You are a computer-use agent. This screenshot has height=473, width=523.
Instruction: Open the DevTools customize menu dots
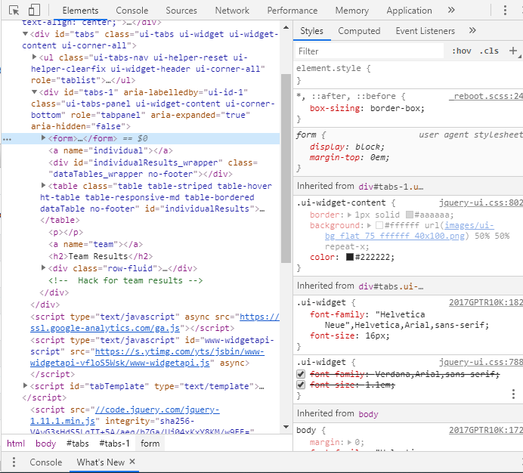[x=505, y=11]
